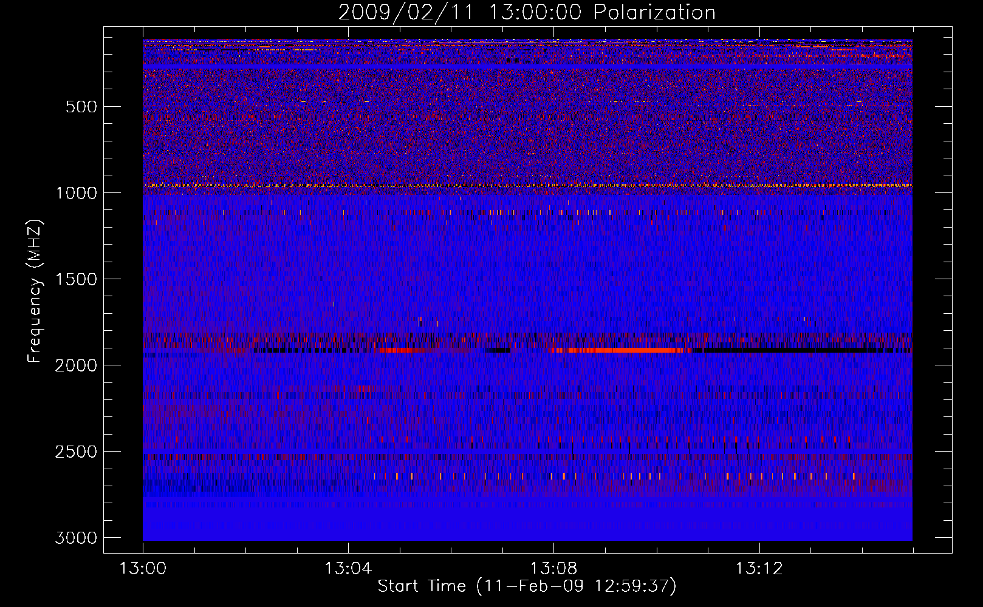The image size is (983, 607).
Task: Click the plot title '2009/02/11 13:00:00 Polarization'
Action: click(x=527, y=13)
